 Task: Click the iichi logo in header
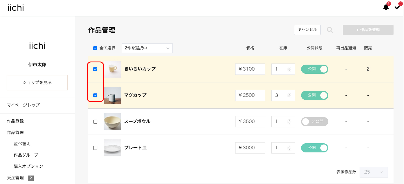click(x=16, y=8)
